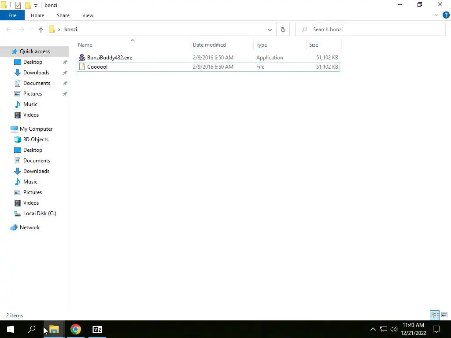Viewport: 451px width, 338px height.
Task: Open the Action Center notifications
Action: pos(436,329)
